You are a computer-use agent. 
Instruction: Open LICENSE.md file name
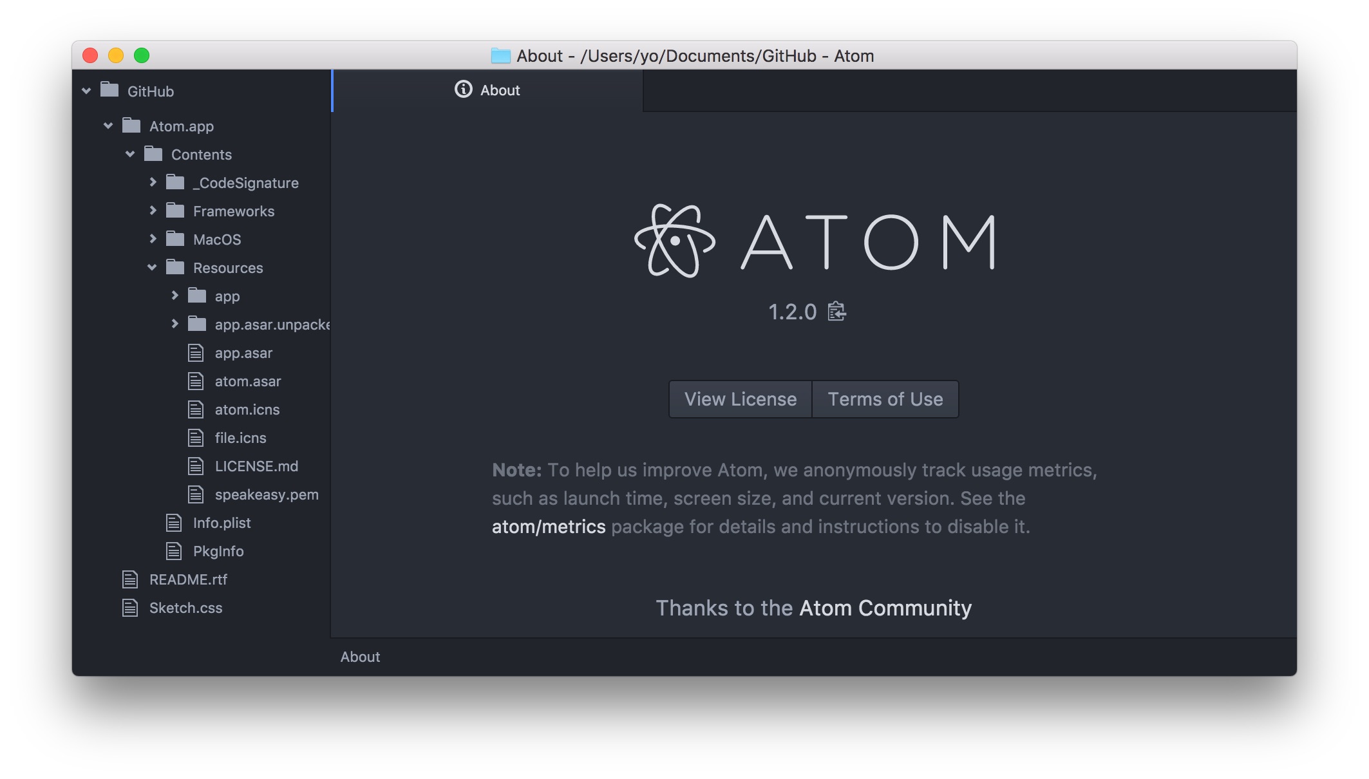click(256, 466)
